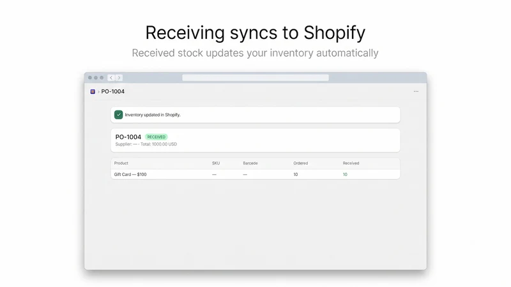Click the Product column header
Image resolution: width=511 pixels, height=287 pixels.
tap(121, 163)
